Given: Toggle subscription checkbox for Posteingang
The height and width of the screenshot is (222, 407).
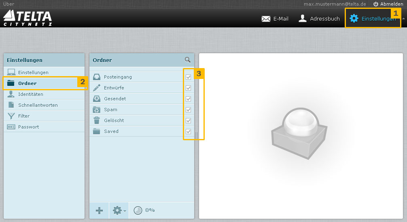Looking at the screenshot, I should point(188,77).
